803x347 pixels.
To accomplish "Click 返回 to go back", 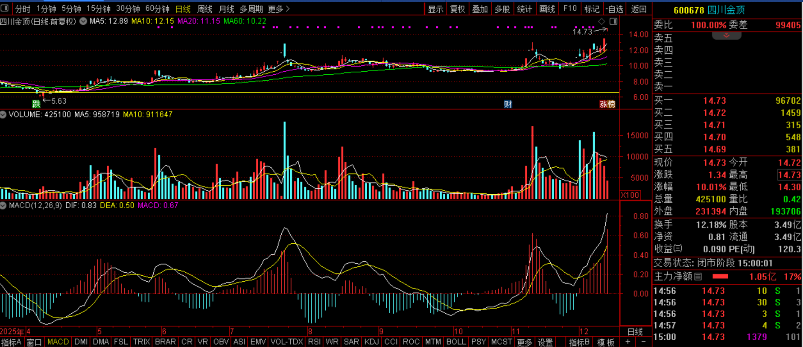I will [x=639, y=9].
